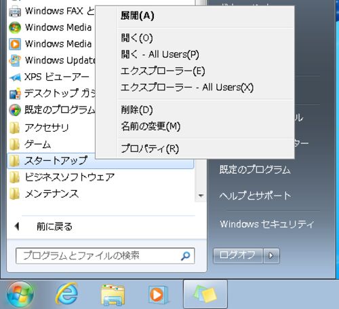339x309 pixels.
Task: Click the Windows Start orb
Action: pos(20,294)
